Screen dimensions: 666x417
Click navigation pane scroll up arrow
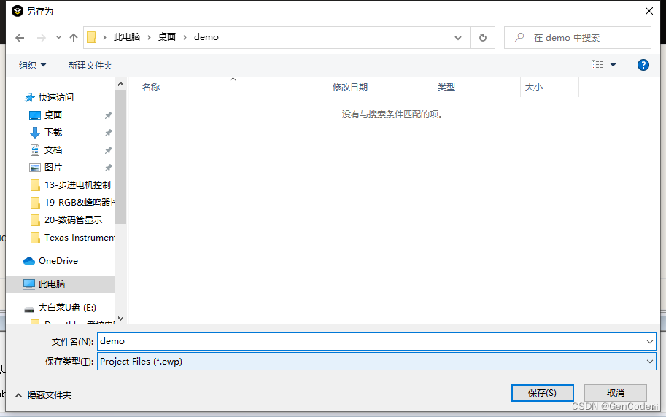click(120, 84)
